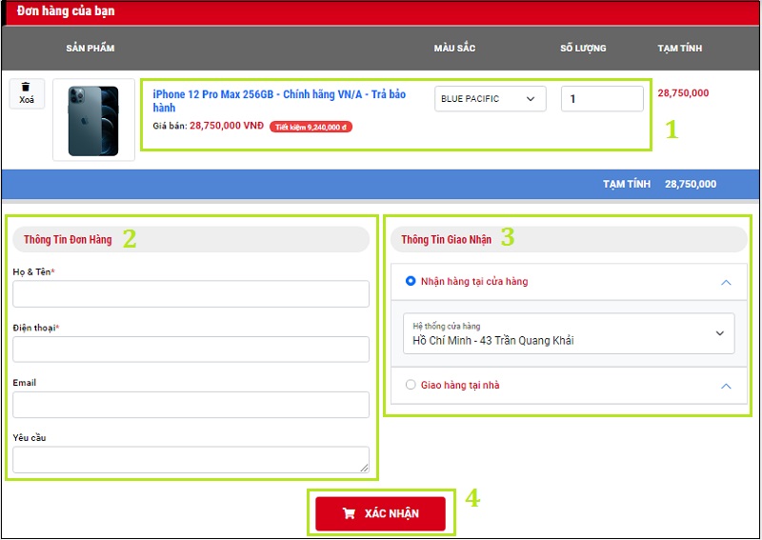The image size is (762, 540).
Task: Click the resize handle of Yêu cầu box
Action: 364,468
